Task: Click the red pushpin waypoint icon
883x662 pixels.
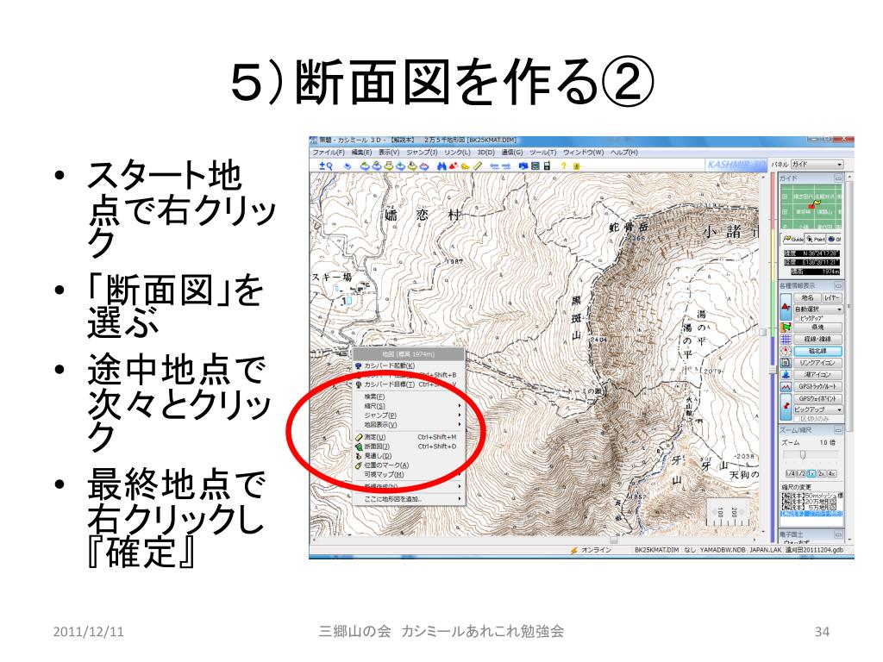Action: click(x=786, y=407)
